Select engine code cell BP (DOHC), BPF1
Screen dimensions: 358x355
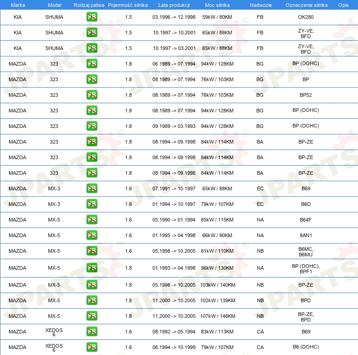click(x=306, y=268)
